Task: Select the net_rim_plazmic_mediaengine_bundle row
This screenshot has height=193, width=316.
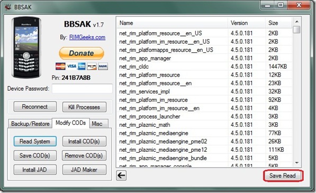Action: (x=204, y=158)
